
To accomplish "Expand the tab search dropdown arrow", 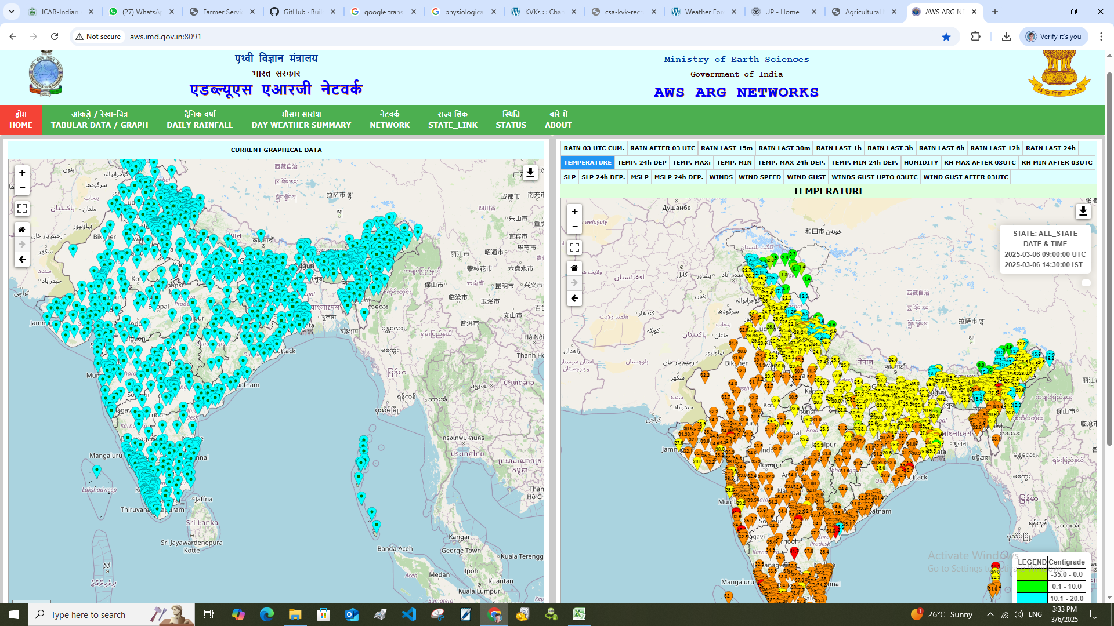I will 12,12.
